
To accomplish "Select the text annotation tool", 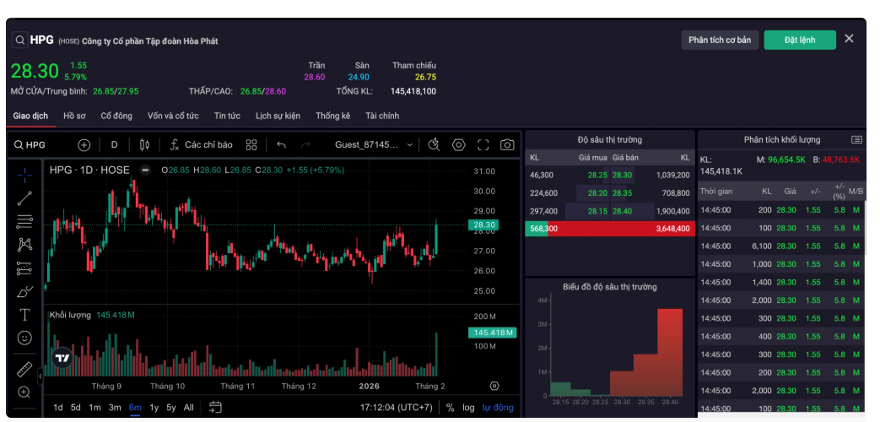I will coord(24,315).
